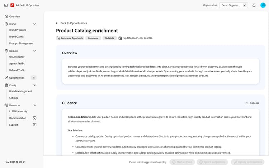Click the Domain globe icon
Viewport: 269px width, 168px height.
click(6, 51)
